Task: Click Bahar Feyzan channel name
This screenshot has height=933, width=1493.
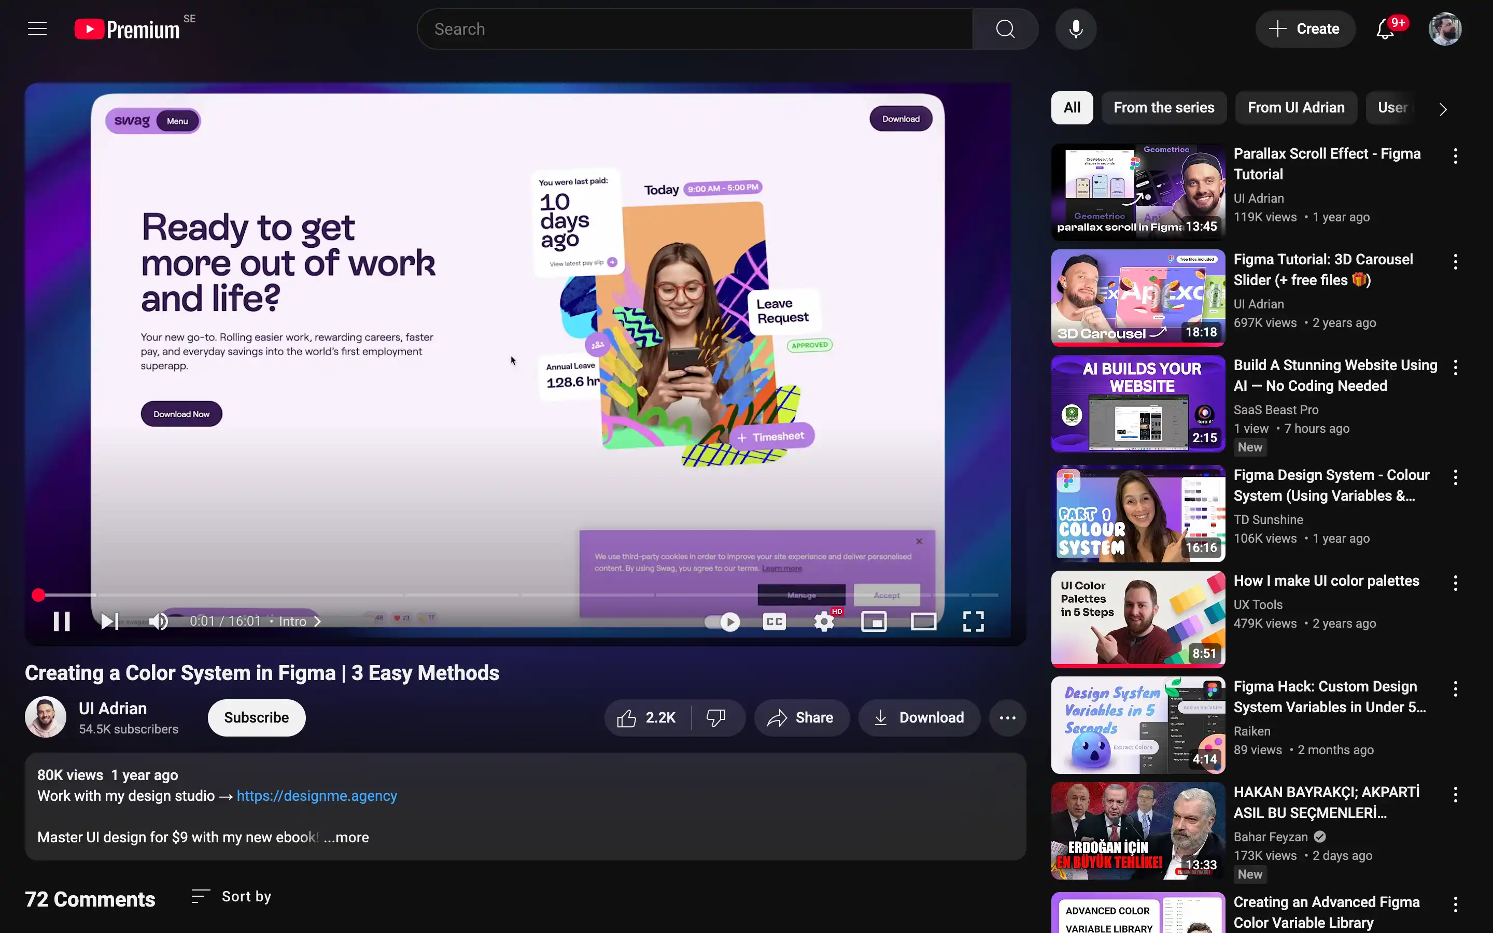Action: pyautogui.click(x=1270, y=837)
